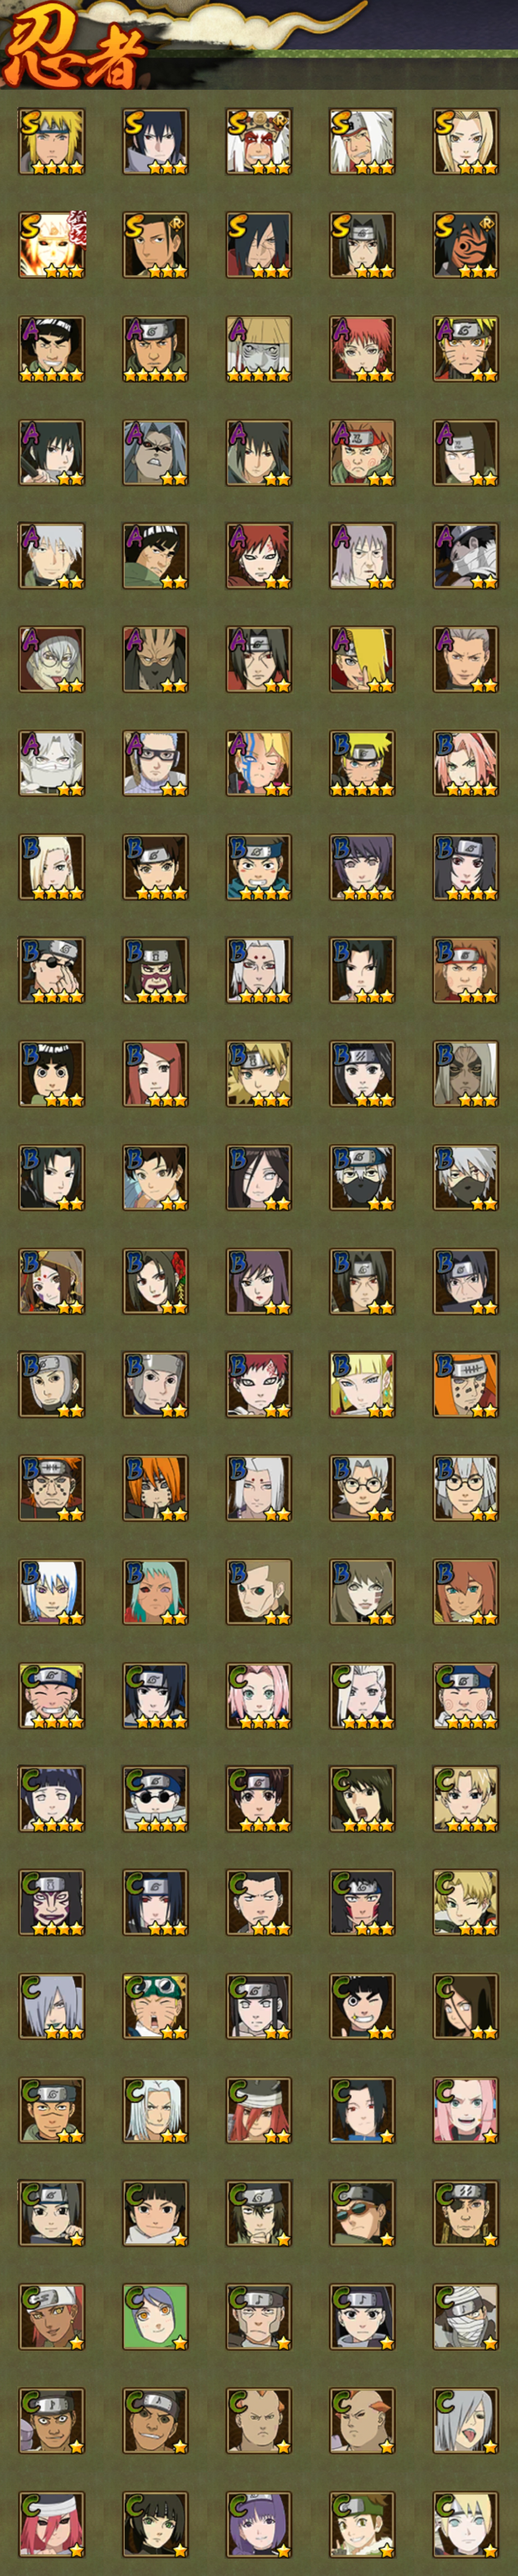Select B-rank Suigetsu with pale blue hair

pos(52,1591)
